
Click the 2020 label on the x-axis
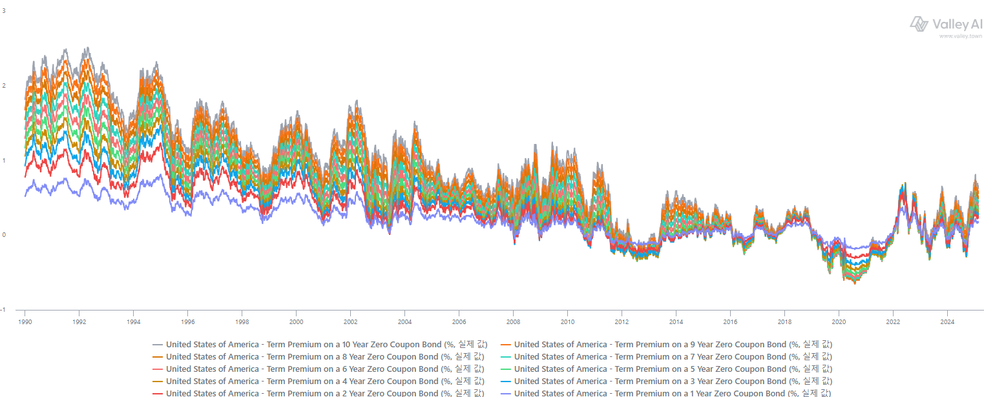[838, 321]
